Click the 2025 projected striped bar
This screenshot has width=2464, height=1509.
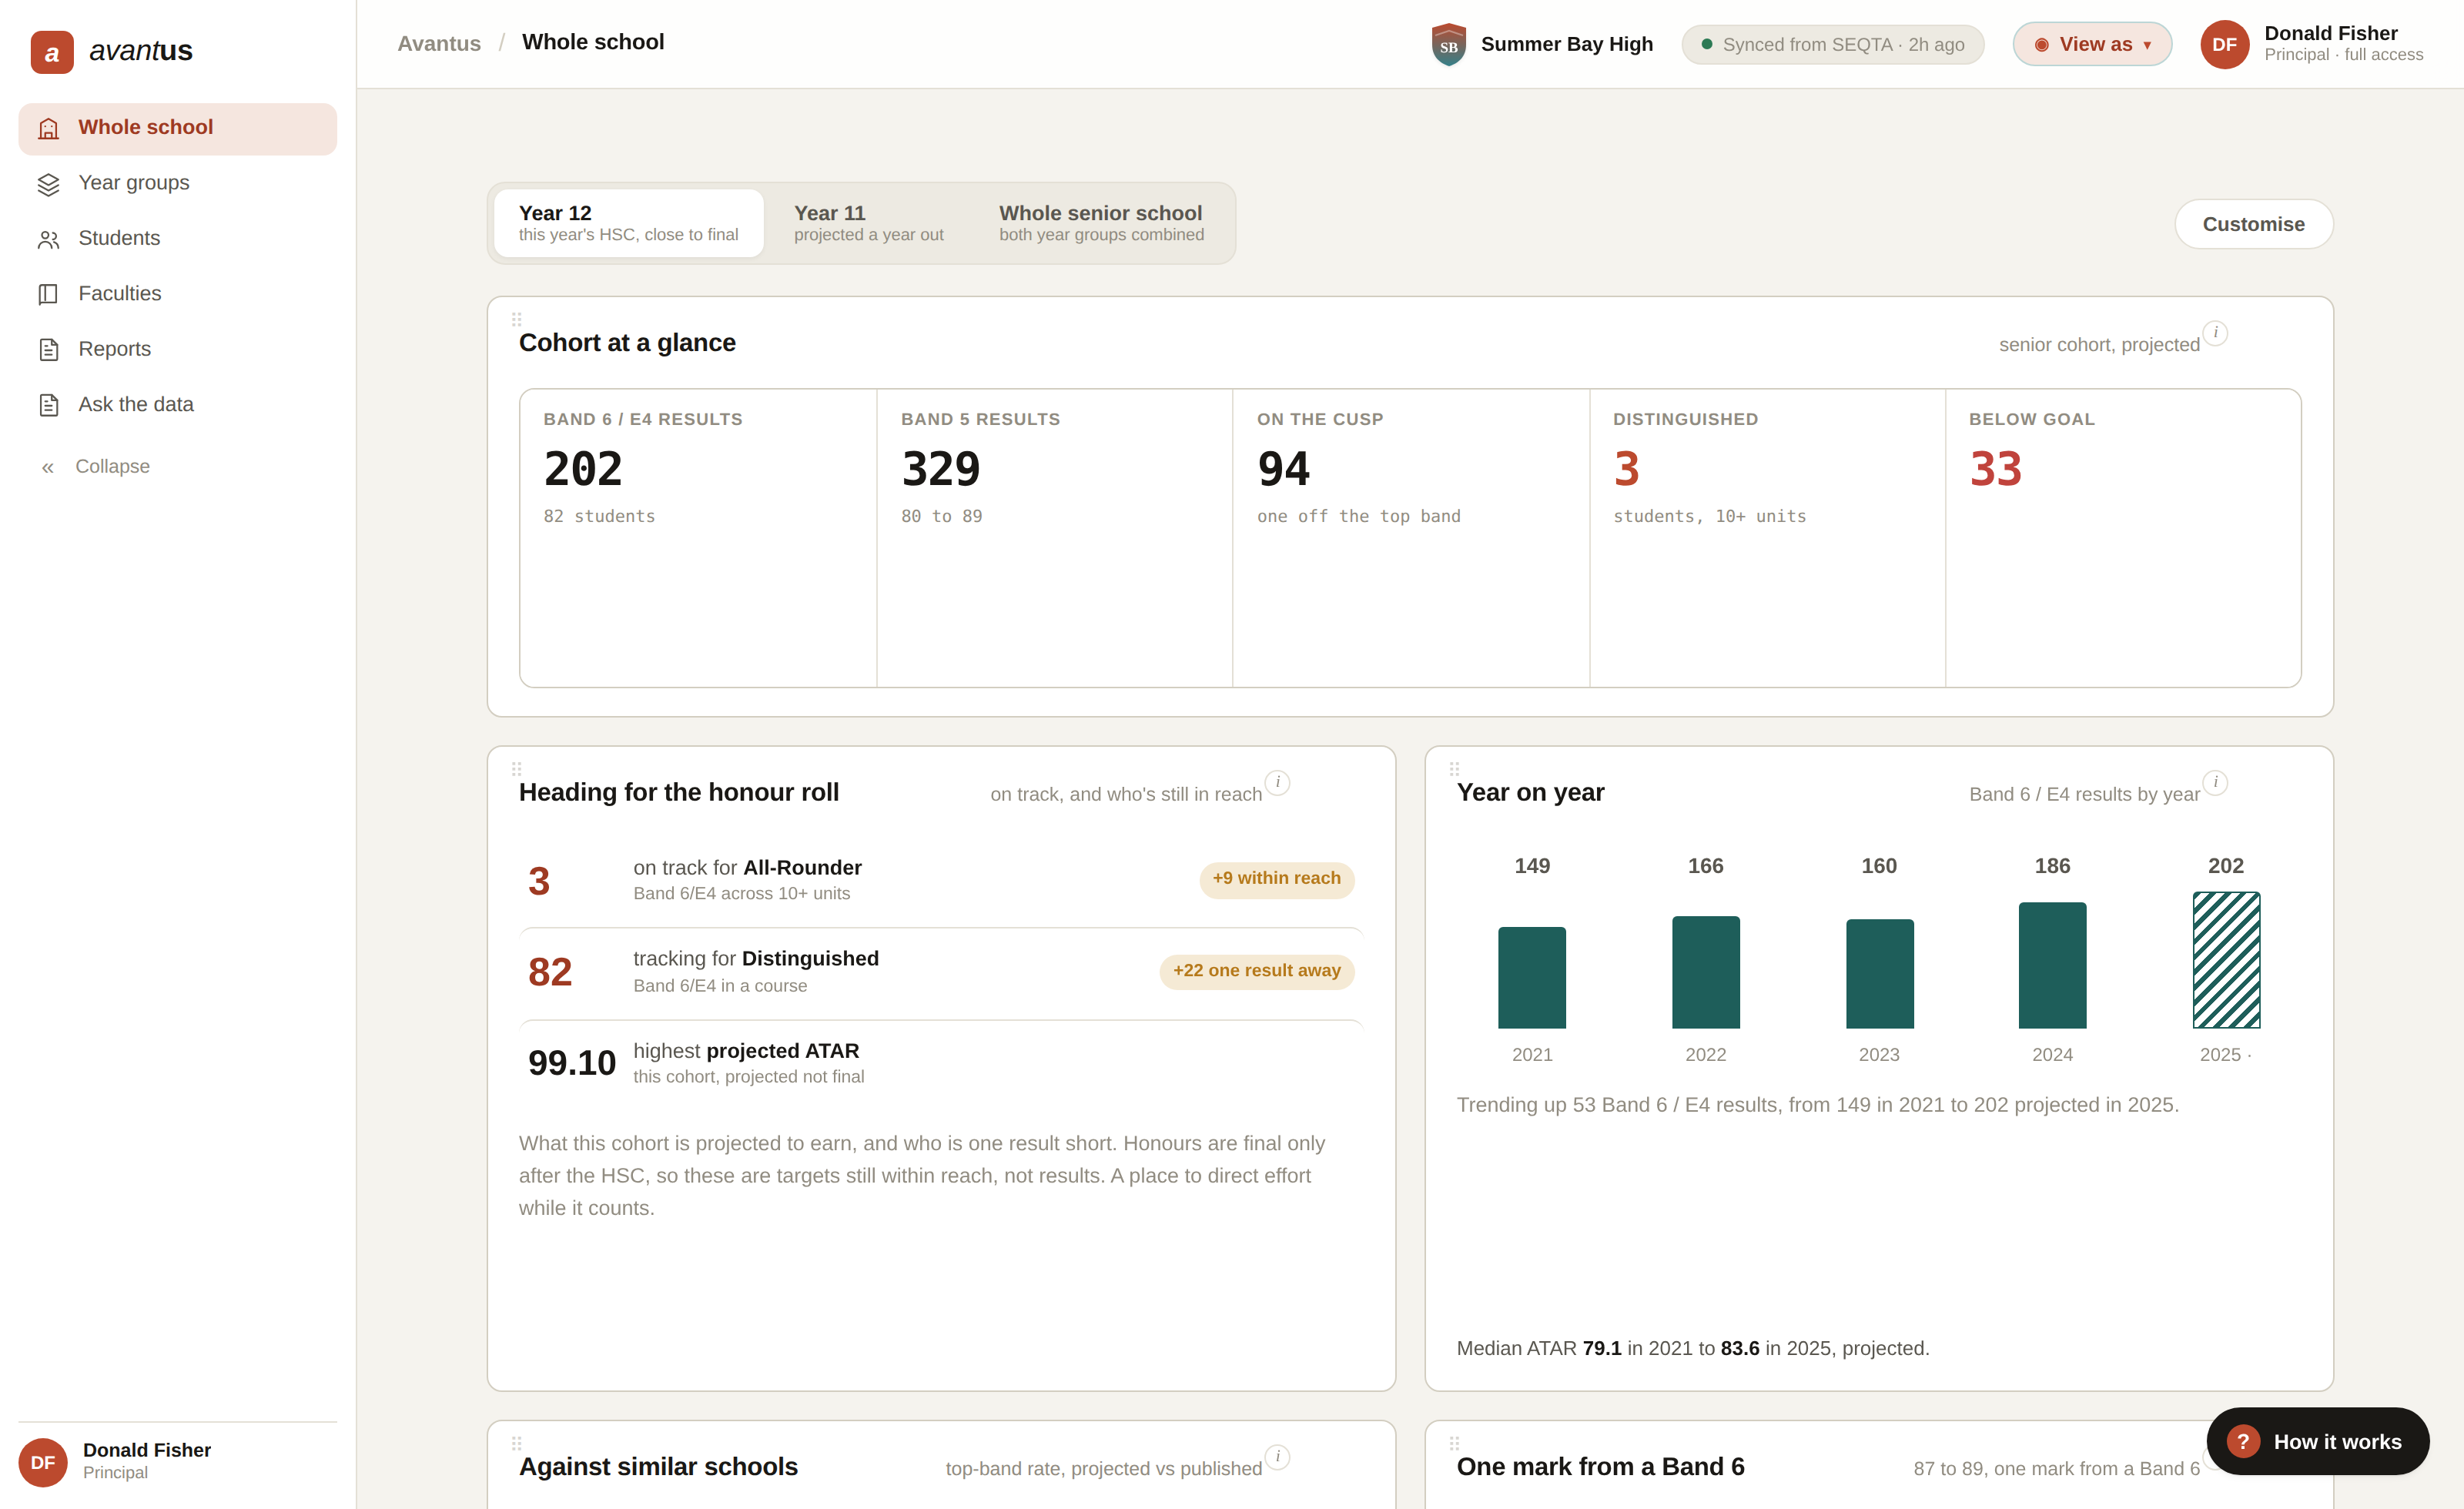tap(2226, 960)
